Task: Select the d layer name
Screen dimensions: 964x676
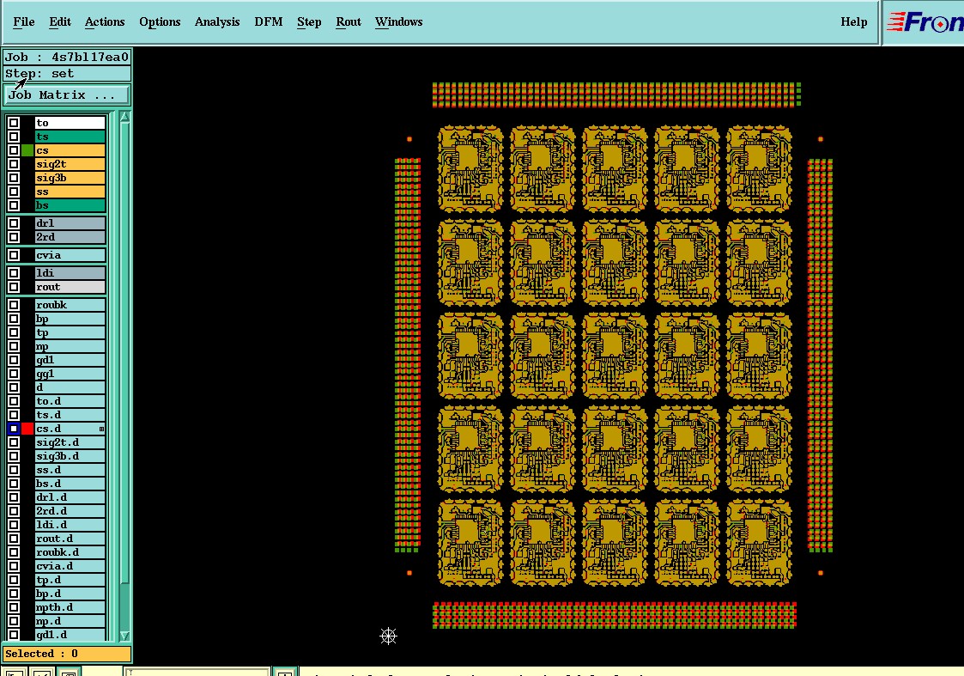Action: click(70, 387)
